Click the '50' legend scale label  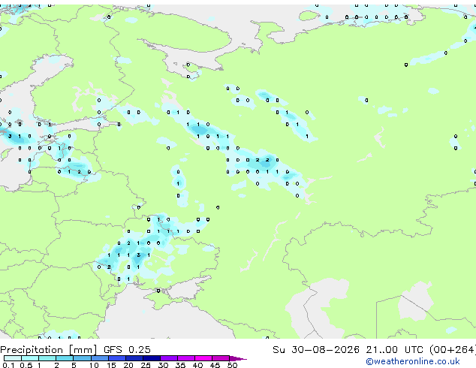(x=232, y=365)
